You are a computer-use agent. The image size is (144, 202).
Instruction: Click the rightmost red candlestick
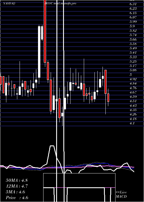point(108,98)
